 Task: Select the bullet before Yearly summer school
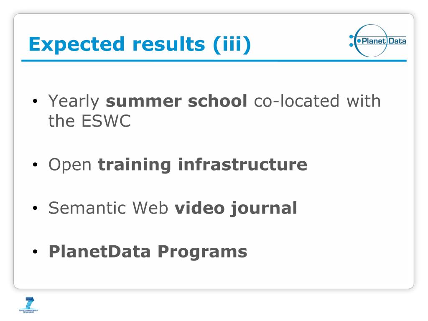click(x=35, y=101)
